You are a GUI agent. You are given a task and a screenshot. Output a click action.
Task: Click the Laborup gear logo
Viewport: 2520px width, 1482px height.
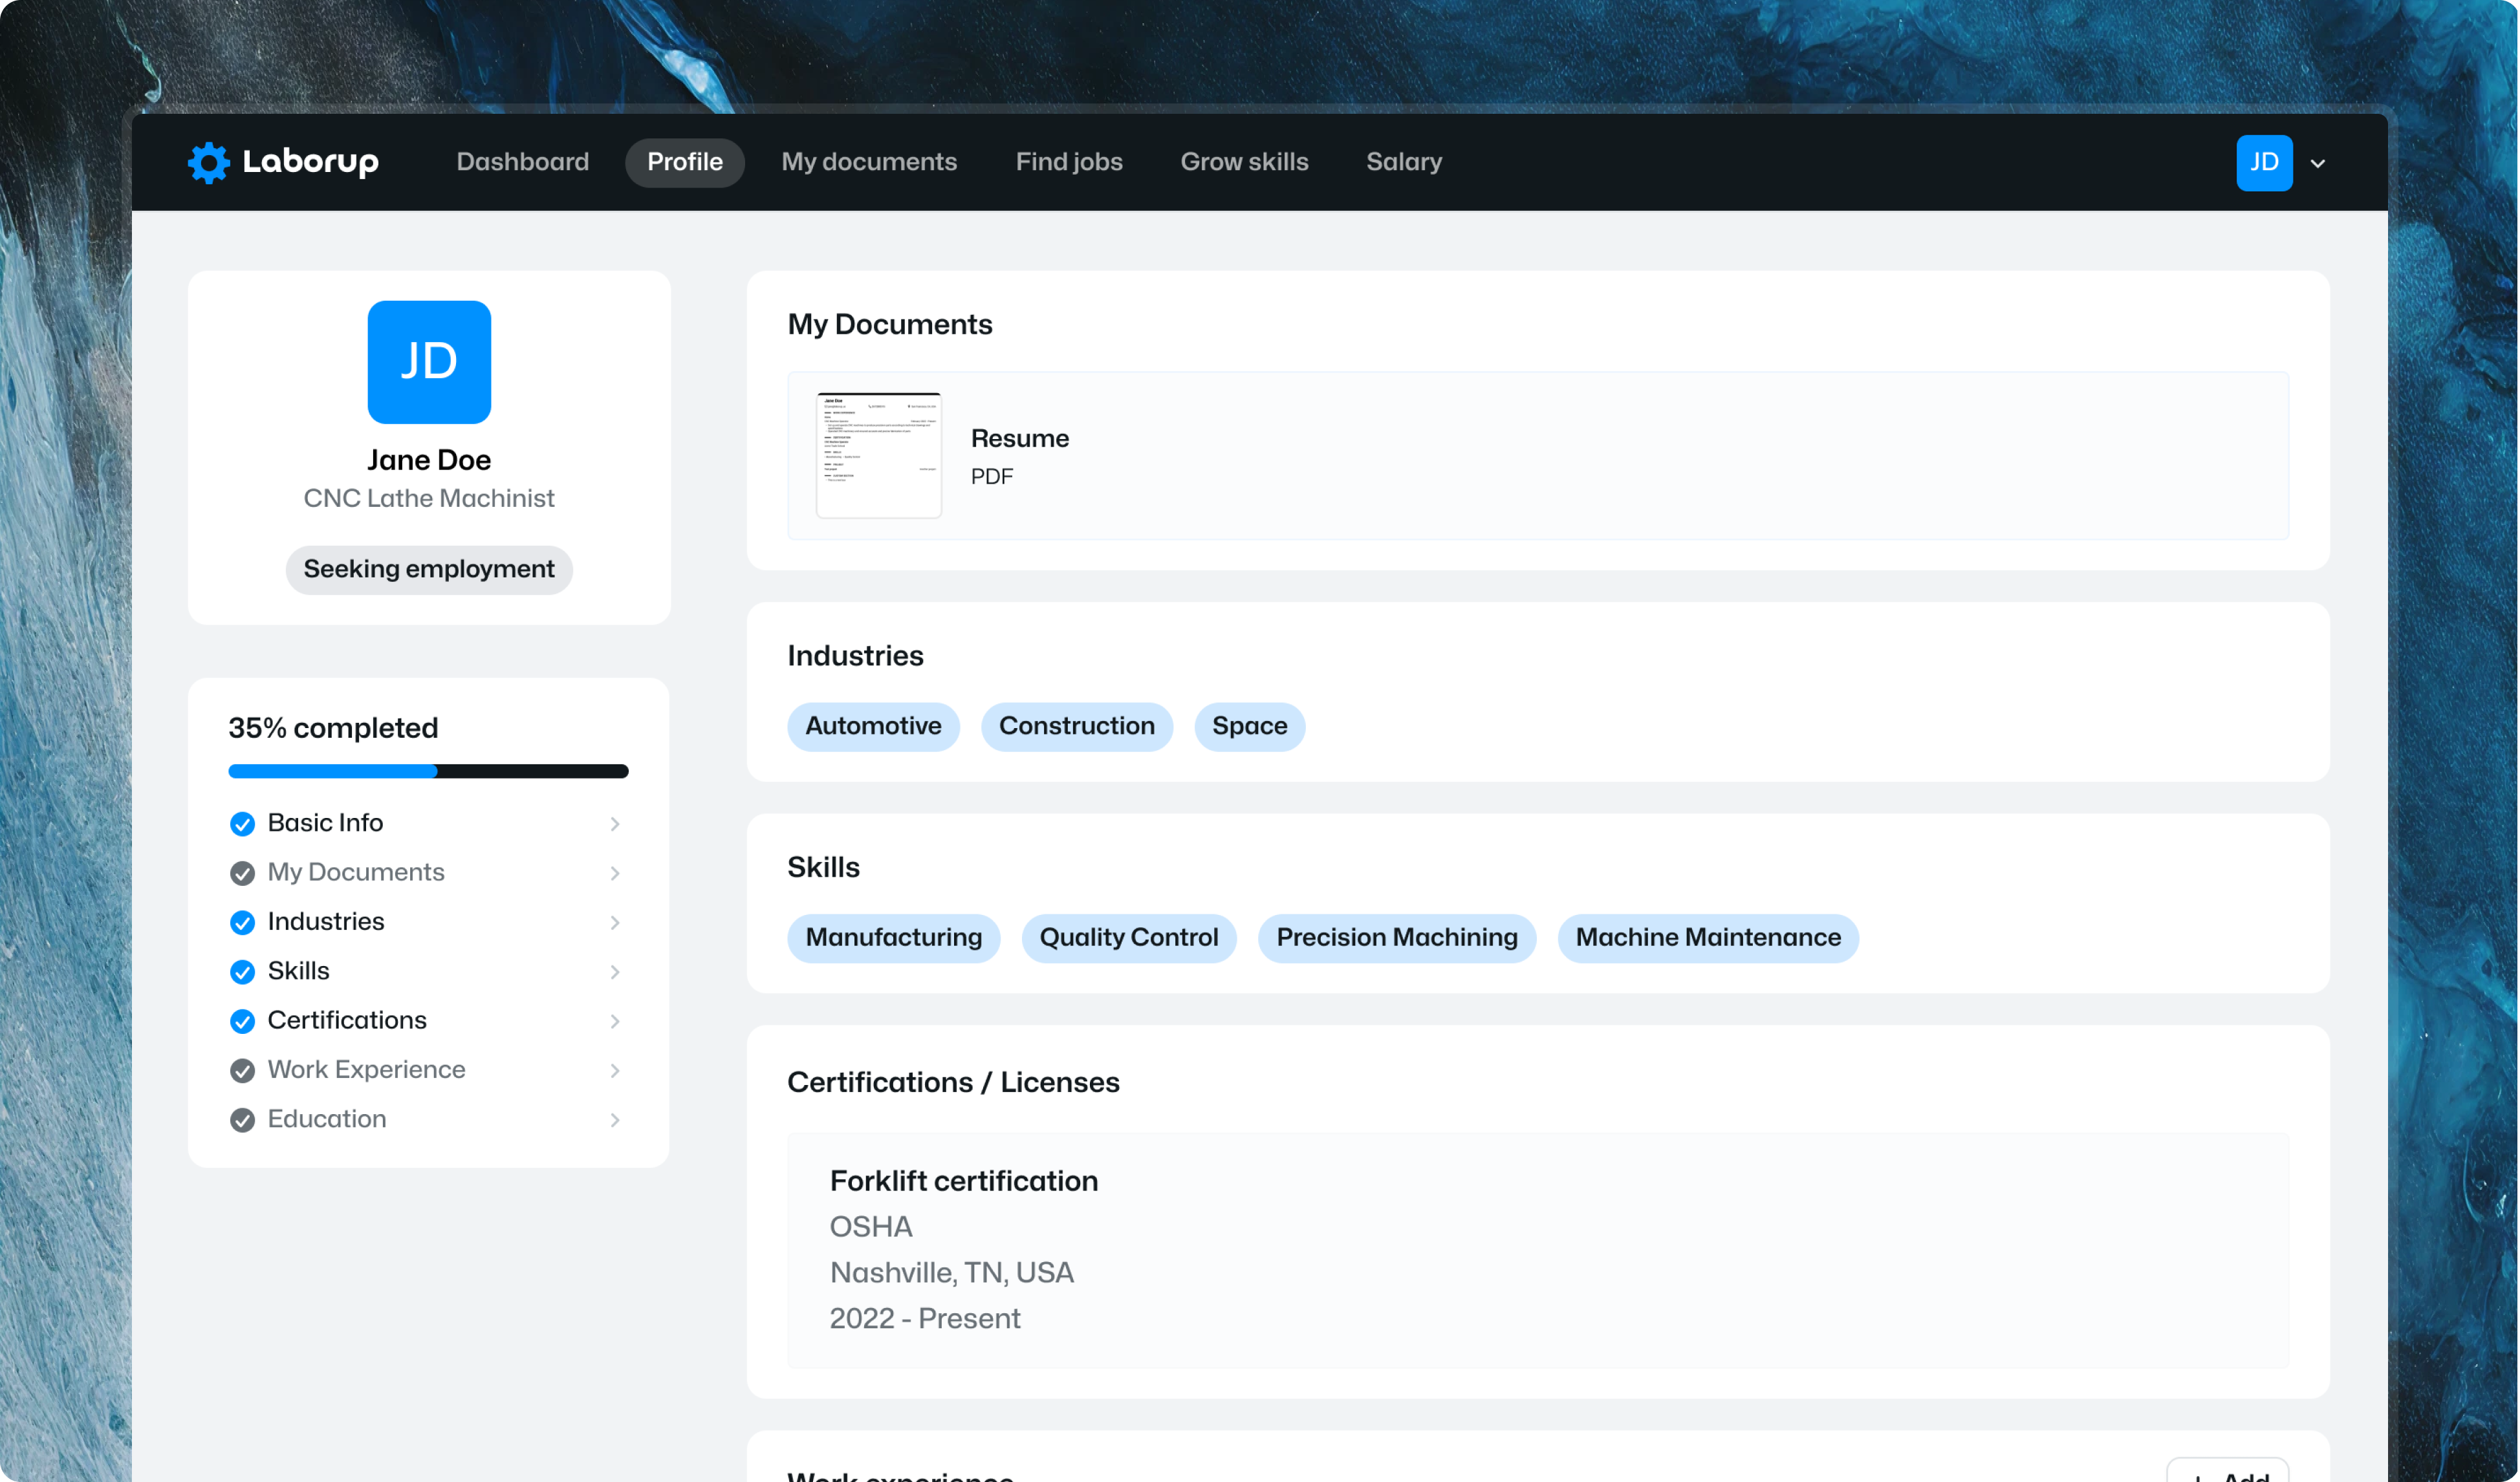207,162
